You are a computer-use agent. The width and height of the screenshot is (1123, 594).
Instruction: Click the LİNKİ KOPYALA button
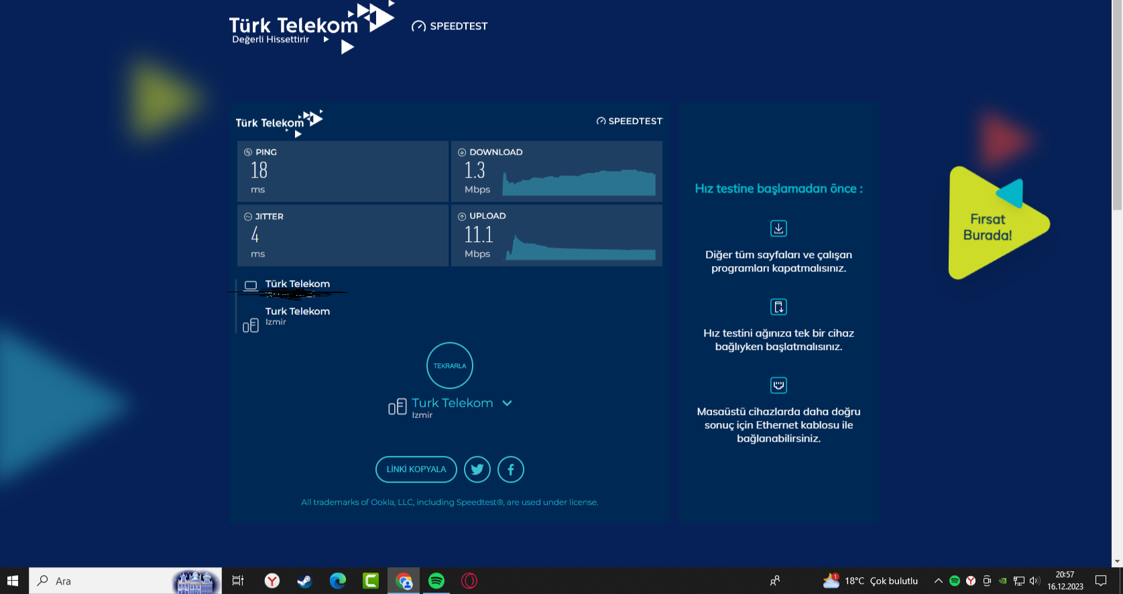pos(416,469)
